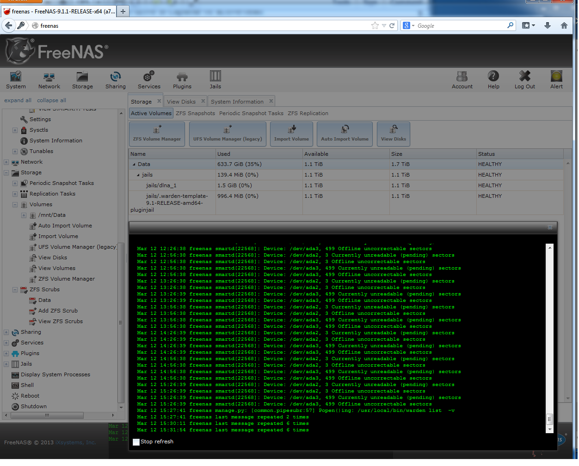Click the collapse all link
The image size is (579, 466).
tap(51, 100)
